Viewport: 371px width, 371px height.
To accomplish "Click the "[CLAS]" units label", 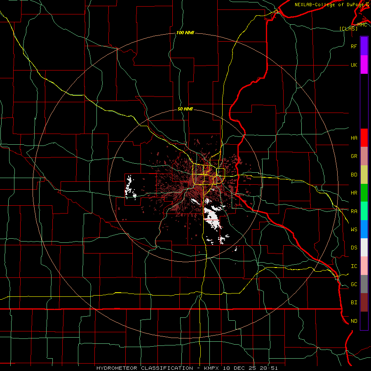I will [348, 28].
